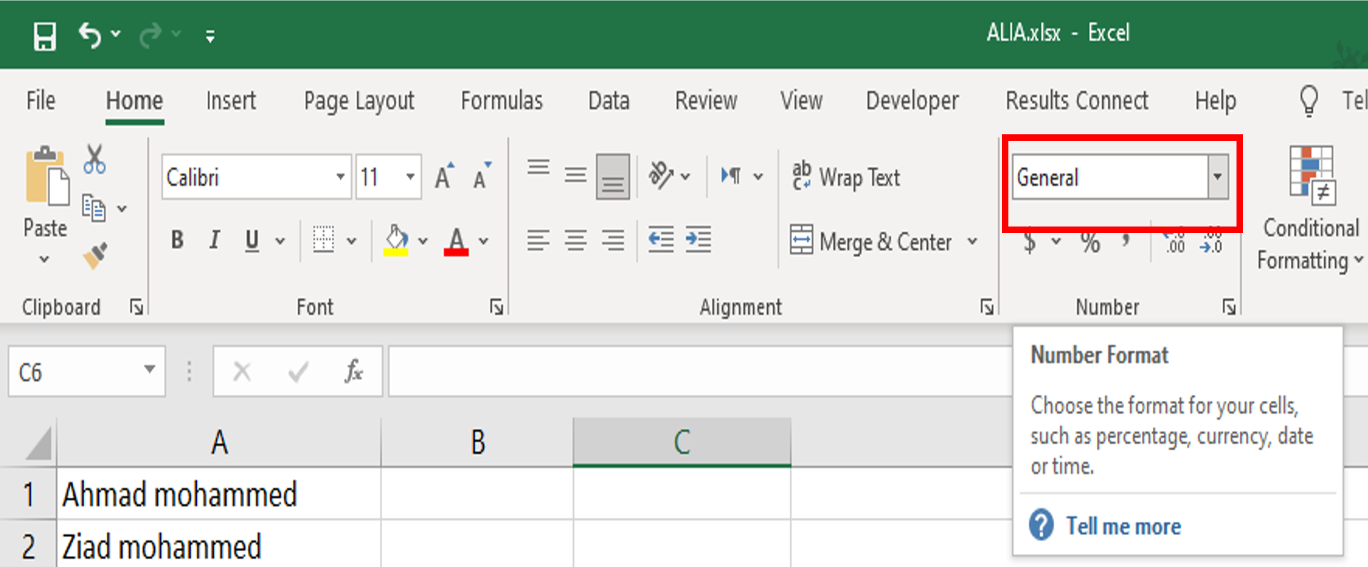Open the Copy options dropdown arrow

[x=122, y=209]
